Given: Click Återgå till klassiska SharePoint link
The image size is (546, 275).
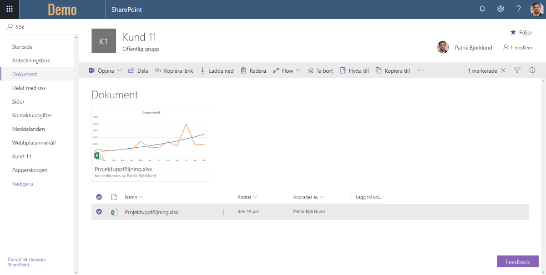Looking at the screenshot, I should pos(26,262).
